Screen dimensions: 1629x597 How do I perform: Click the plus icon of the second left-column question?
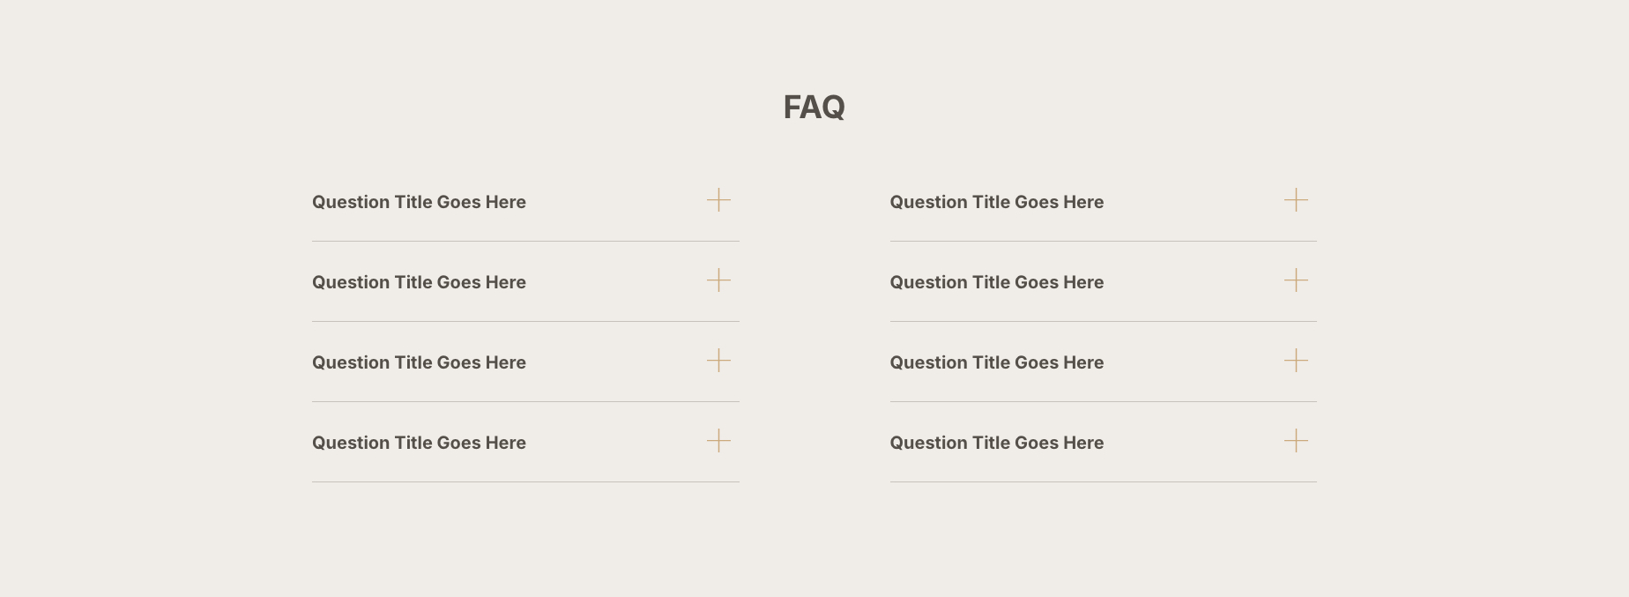[718, 280]
